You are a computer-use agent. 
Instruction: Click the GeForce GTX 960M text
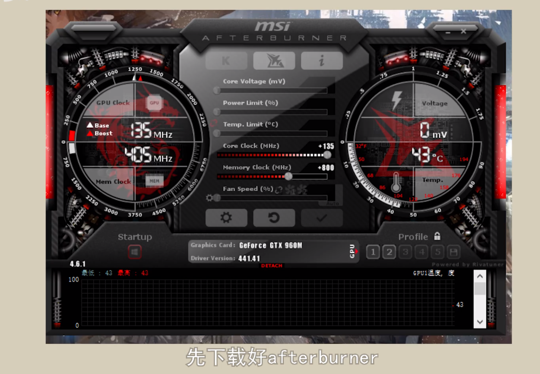[271, 245]
